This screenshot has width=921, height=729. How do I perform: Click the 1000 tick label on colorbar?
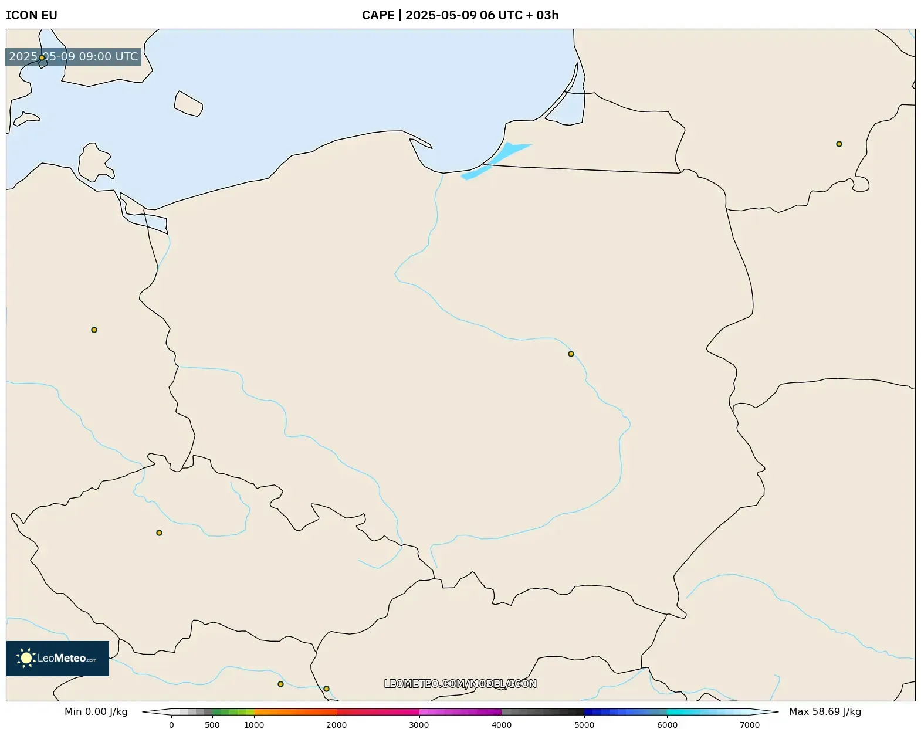pos(254,725)
